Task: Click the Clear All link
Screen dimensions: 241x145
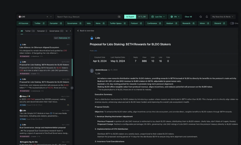Action: 188,17
